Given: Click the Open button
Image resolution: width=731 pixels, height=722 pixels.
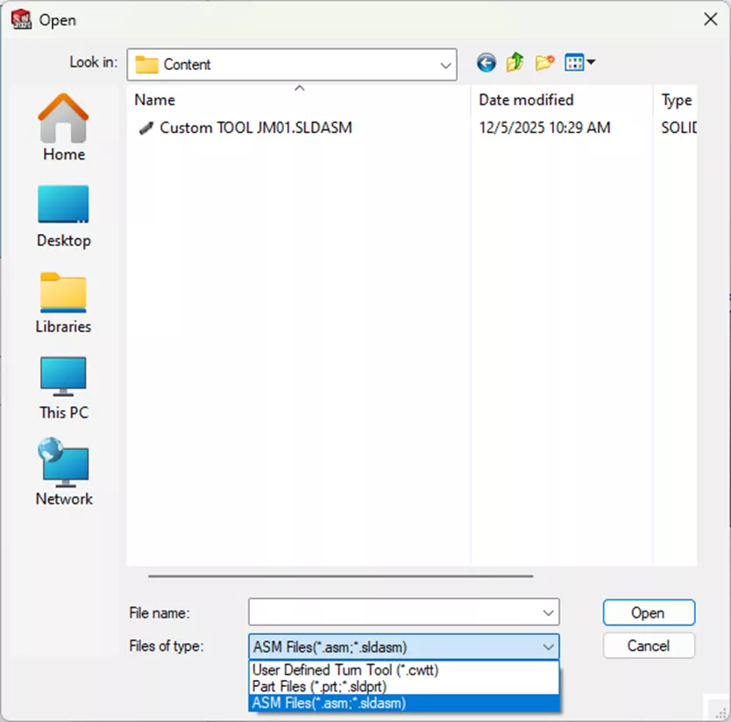Looking at the screenshot, I should (x=648, y=612).
